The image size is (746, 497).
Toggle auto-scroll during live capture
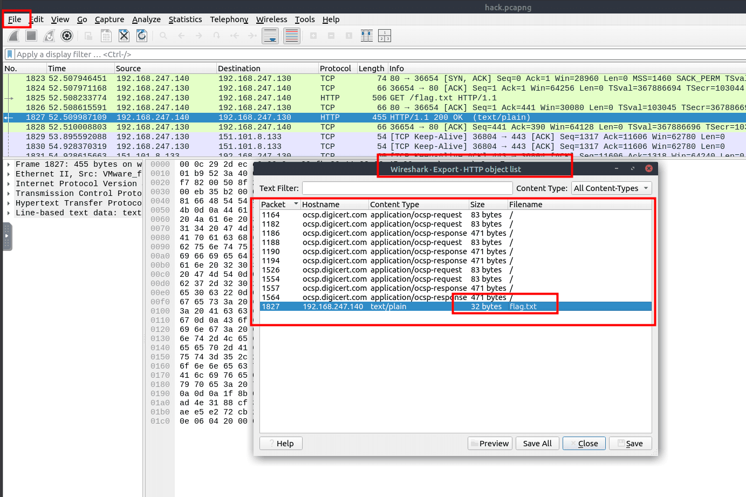click(270, 36)
